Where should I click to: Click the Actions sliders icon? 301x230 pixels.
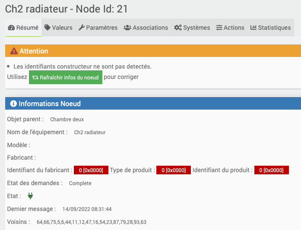tap(219, 28)
